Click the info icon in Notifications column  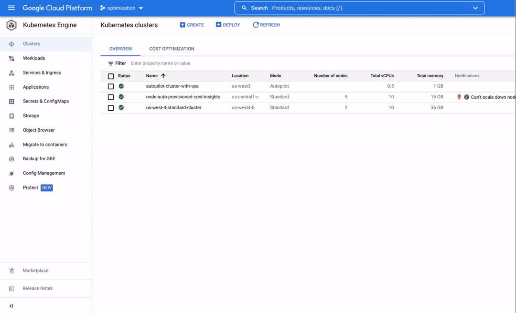tap(467, 97)
